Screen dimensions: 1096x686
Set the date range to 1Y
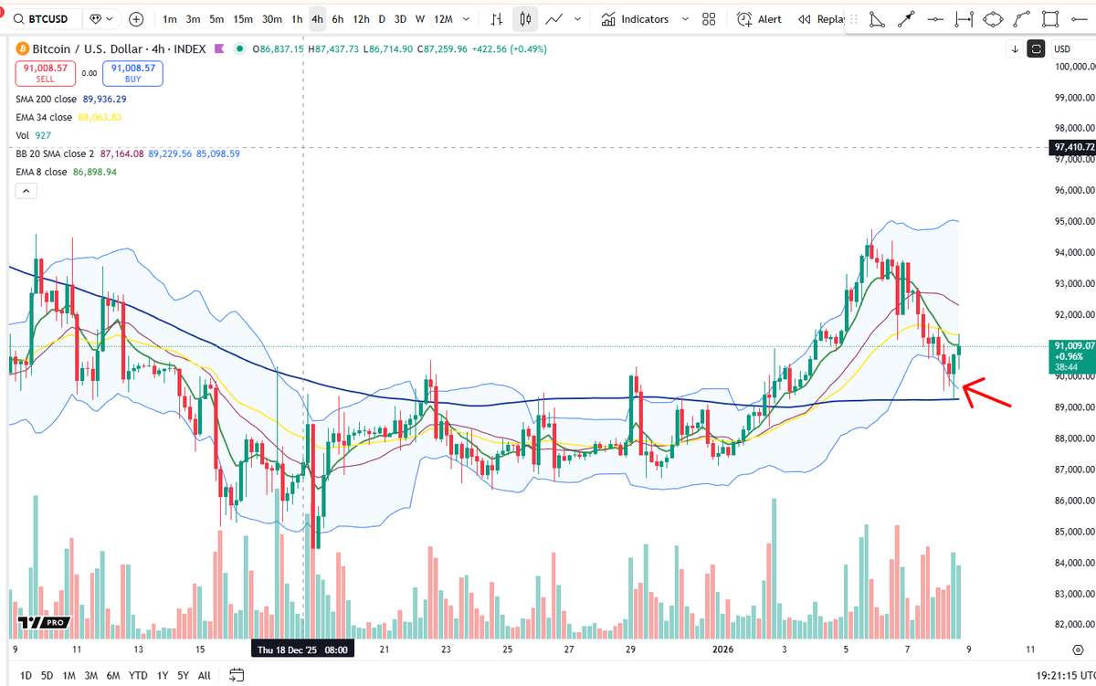pyautogui.click(x=163, y=676)
